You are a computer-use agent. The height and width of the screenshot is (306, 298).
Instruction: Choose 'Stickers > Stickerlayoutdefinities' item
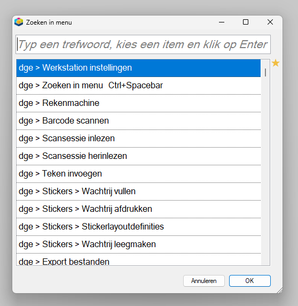point(138,227)
